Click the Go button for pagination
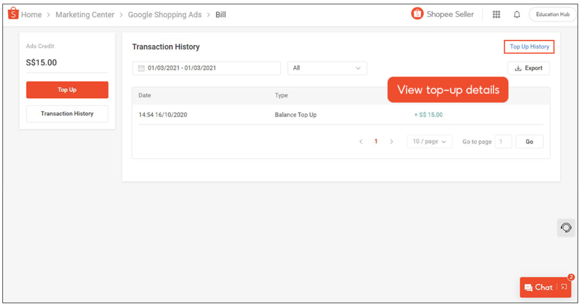The width and height of the screenshot is (580, 306). [x=530, y=141]
